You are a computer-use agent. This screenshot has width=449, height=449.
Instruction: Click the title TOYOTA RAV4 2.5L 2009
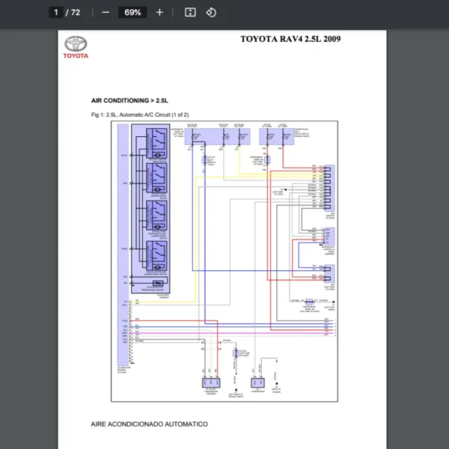coord(290,39)
